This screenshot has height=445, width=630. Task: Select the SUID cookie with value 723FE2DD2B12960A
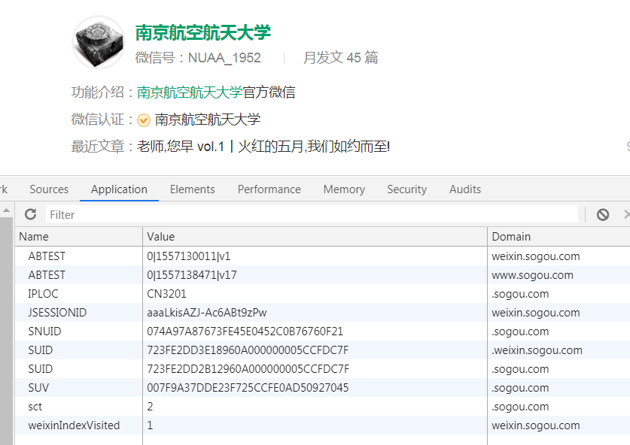[x=323, y=369]
